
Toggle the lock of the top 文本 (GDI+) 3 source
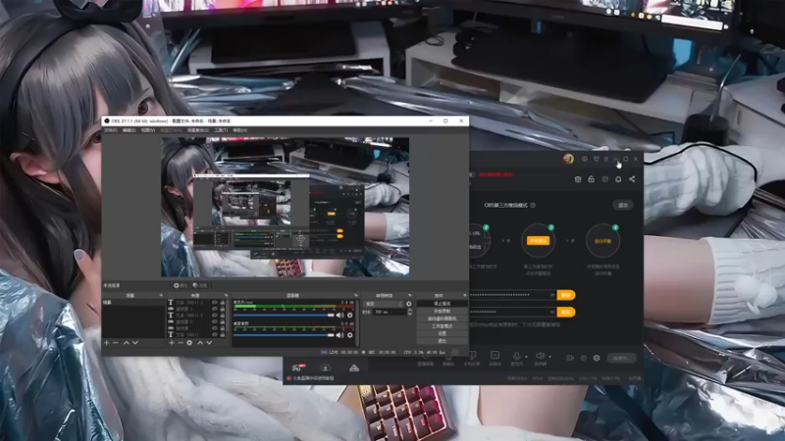coord(223,303)
